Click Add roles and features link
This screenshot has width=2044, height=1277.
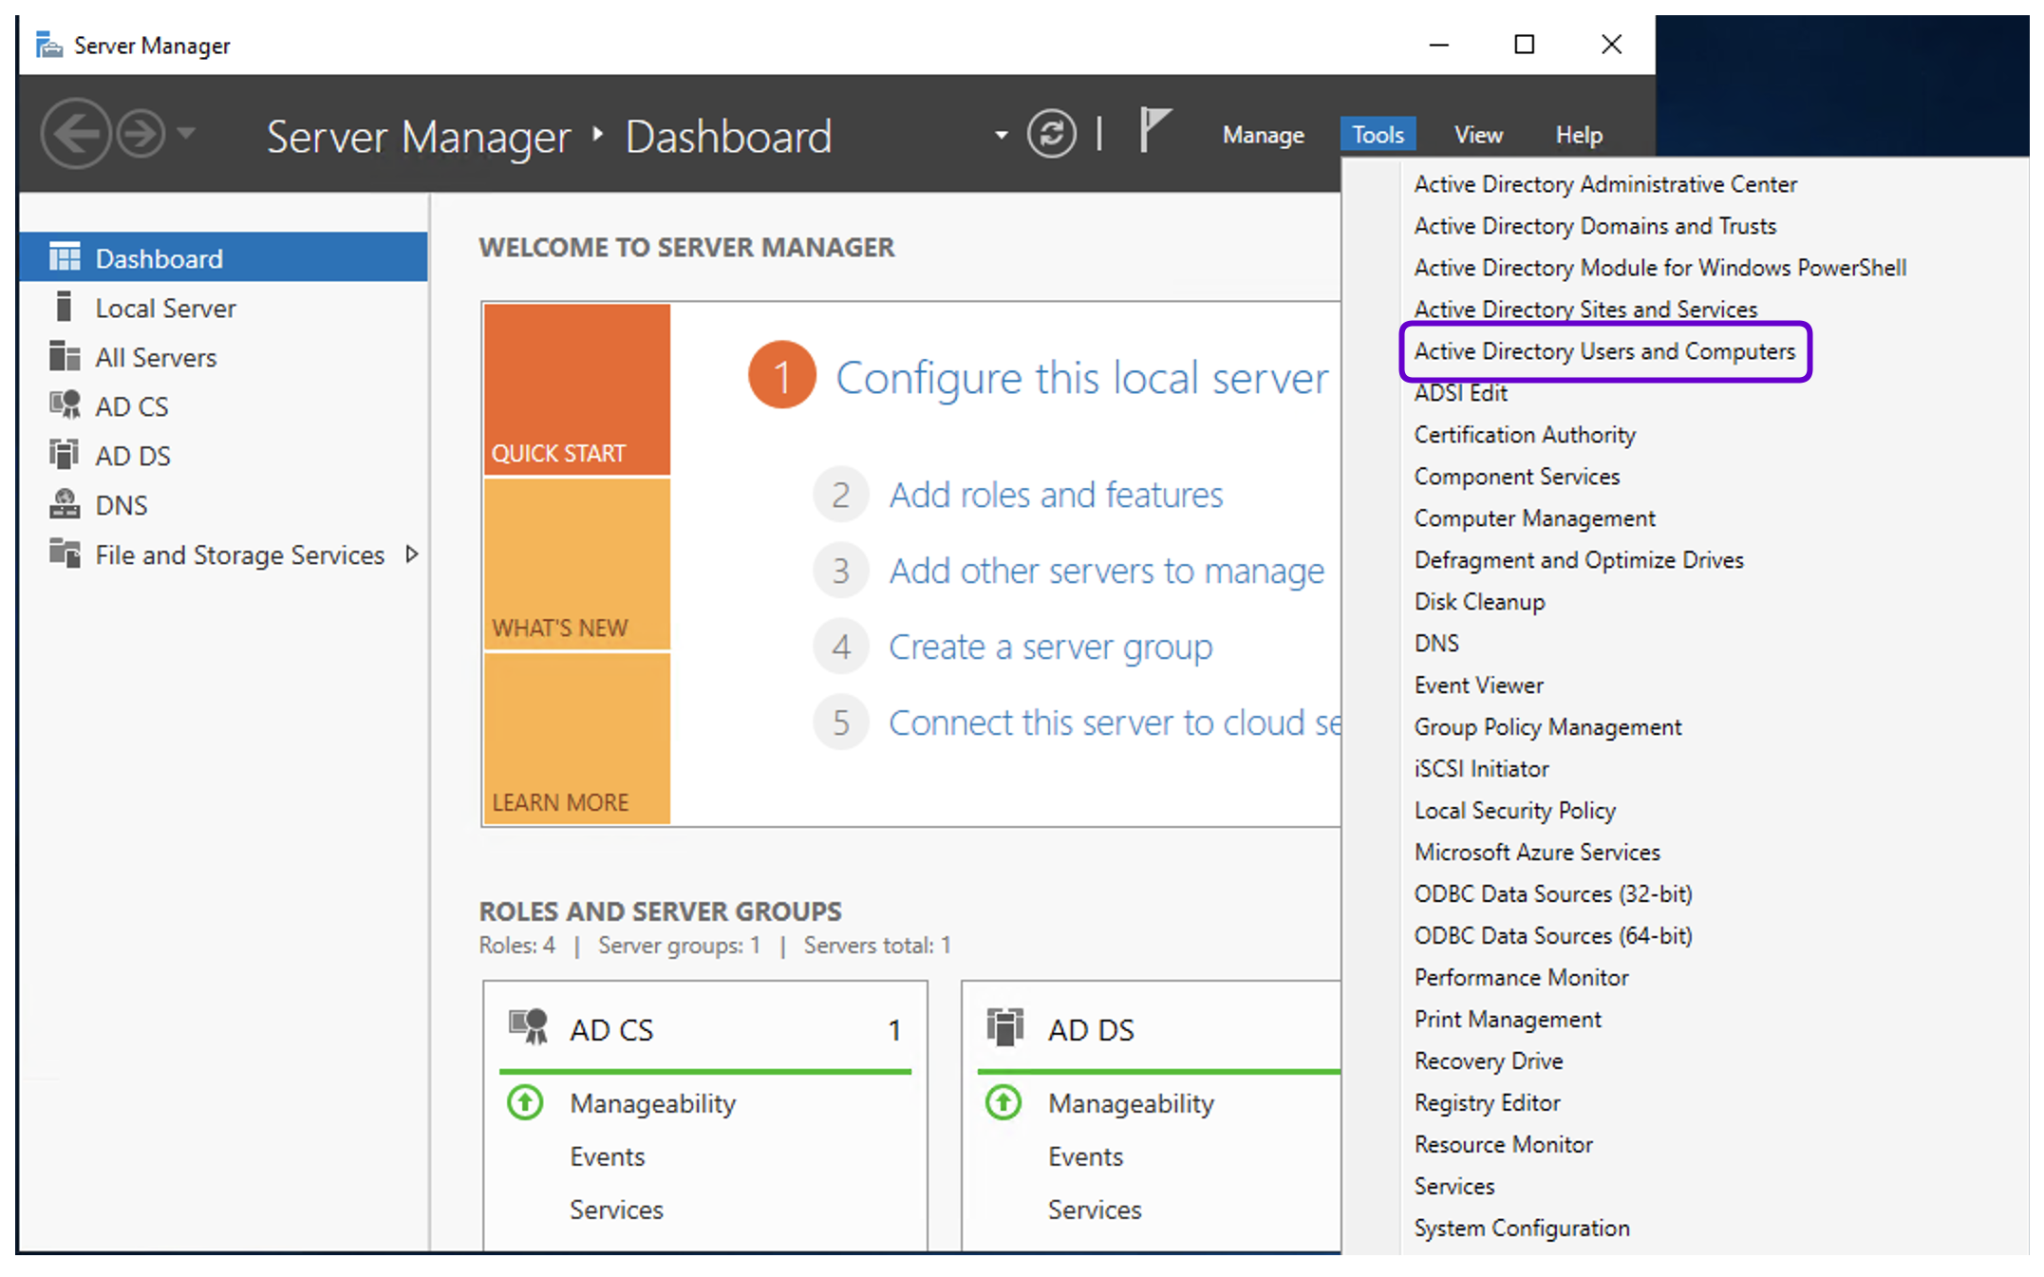(x=1056, y=495)
